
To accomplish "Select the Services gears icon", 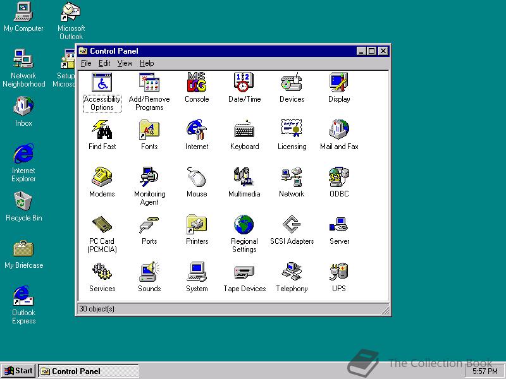I will [102, 277].
